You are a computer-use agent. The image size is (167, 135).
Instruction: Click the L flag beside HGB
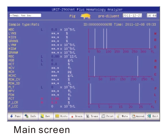42,60
